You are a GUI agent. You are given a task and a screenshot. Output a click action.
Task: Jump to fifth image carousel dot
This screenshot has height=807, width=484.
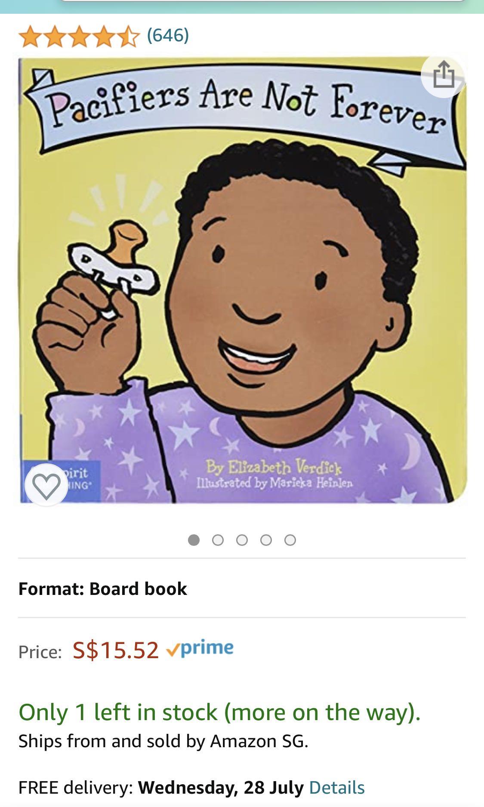[x=290, y=540]
